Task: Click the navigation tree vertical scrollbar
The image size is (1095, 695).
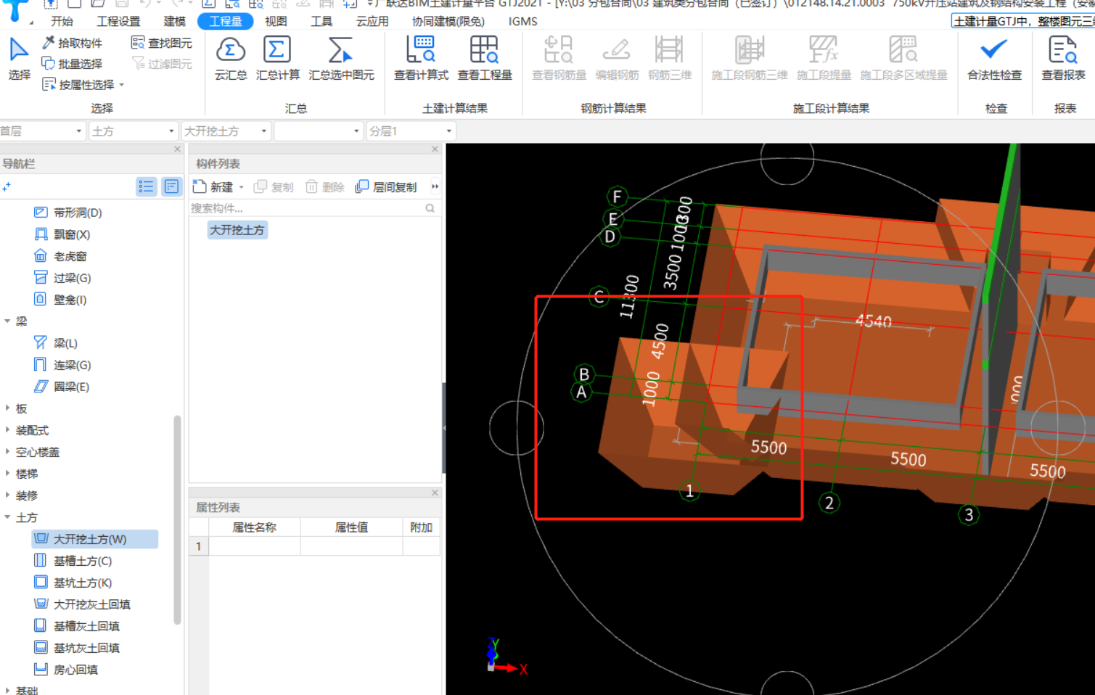Action: pos(177,519)
